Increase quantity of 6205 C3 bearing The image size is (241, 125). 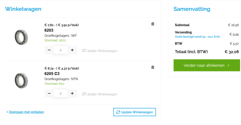(72, 93)
